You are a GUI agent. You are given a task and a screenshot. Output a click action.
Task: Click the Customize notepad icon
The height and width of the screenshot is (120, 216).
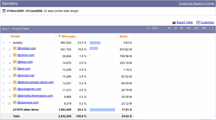[198, 23]
